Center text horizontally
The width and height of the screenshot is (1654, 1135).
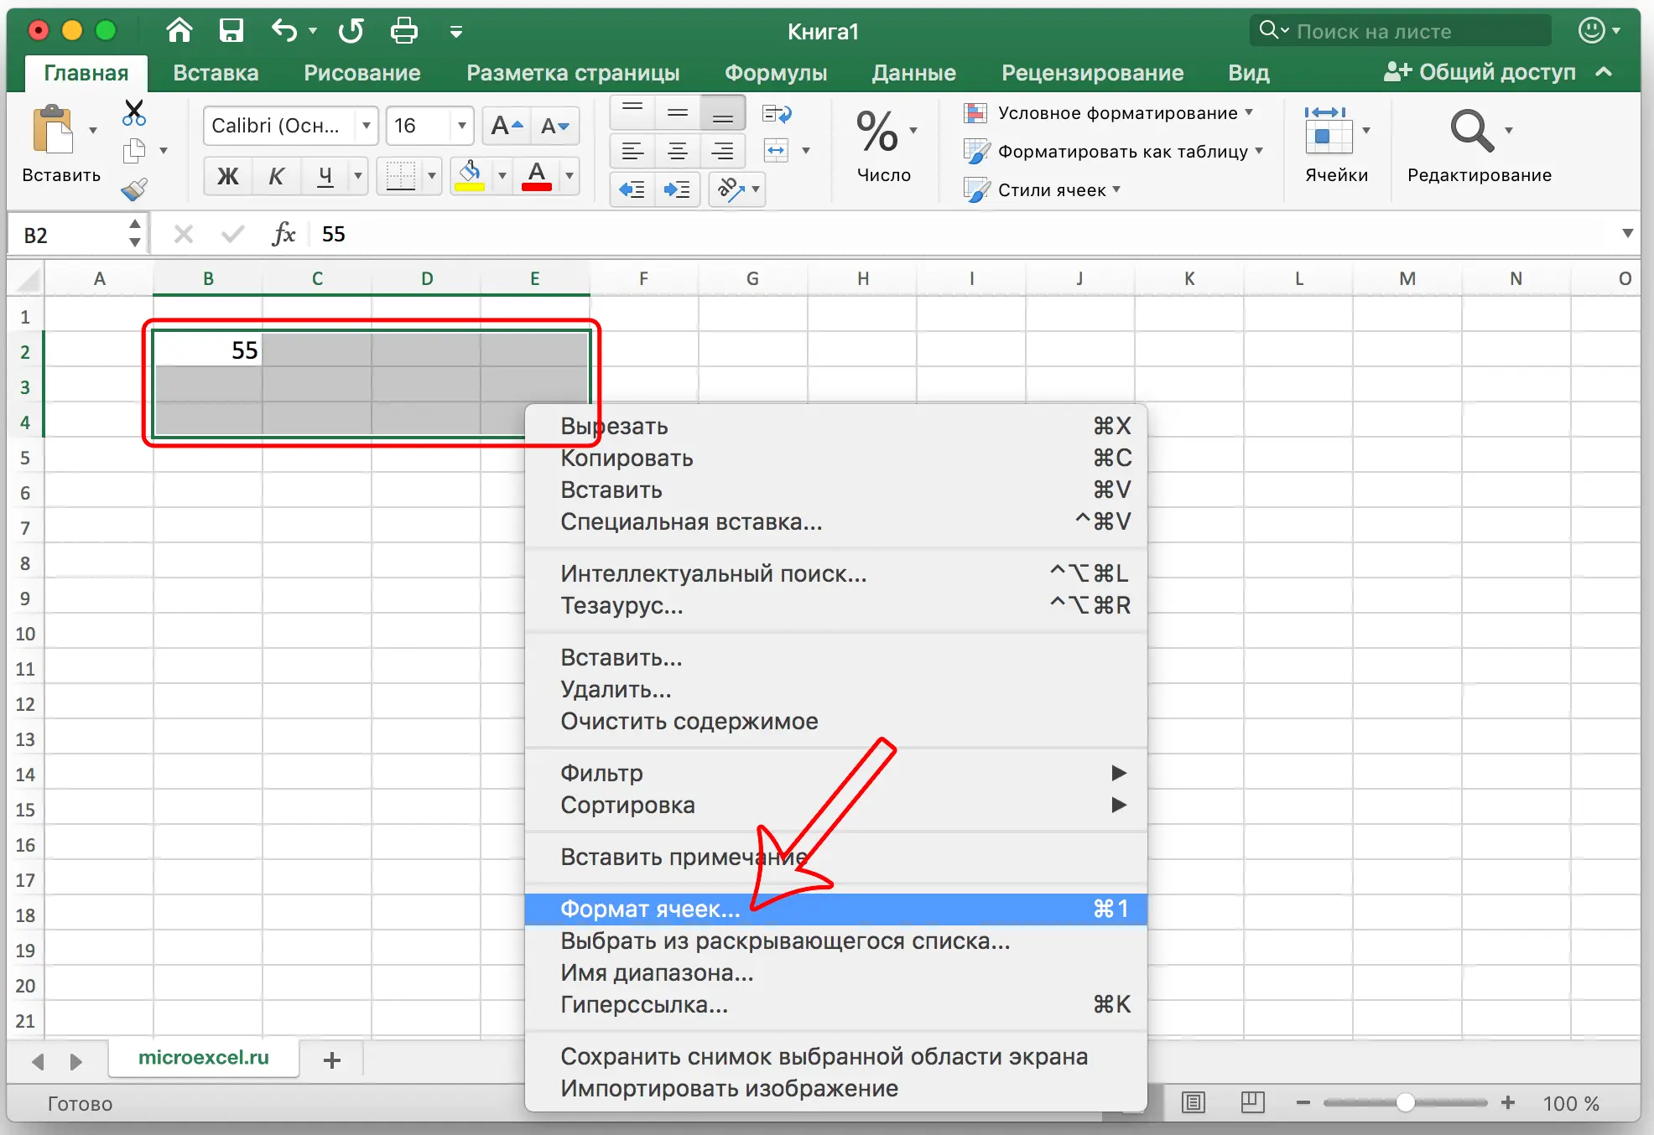pos(678,152)
